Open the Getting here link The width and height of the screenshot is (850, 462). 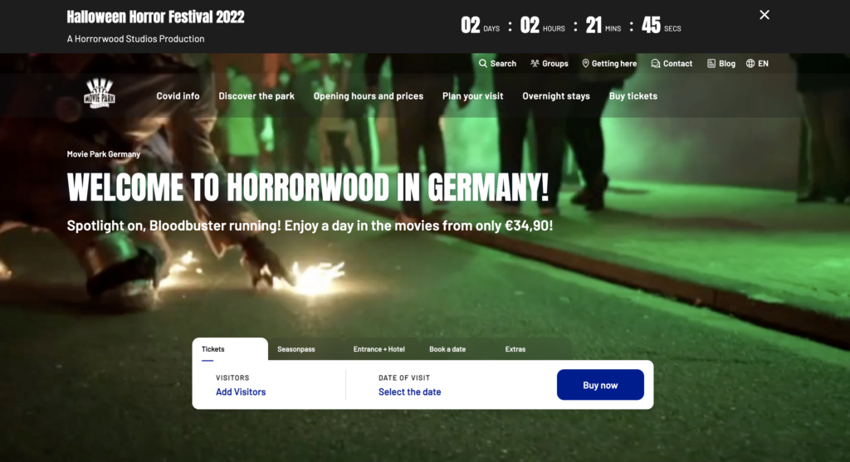609,63
